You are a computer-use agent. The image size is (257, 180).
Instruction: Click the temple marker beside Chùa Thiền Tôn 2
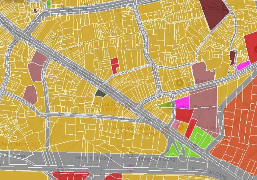tap(225, 7)
